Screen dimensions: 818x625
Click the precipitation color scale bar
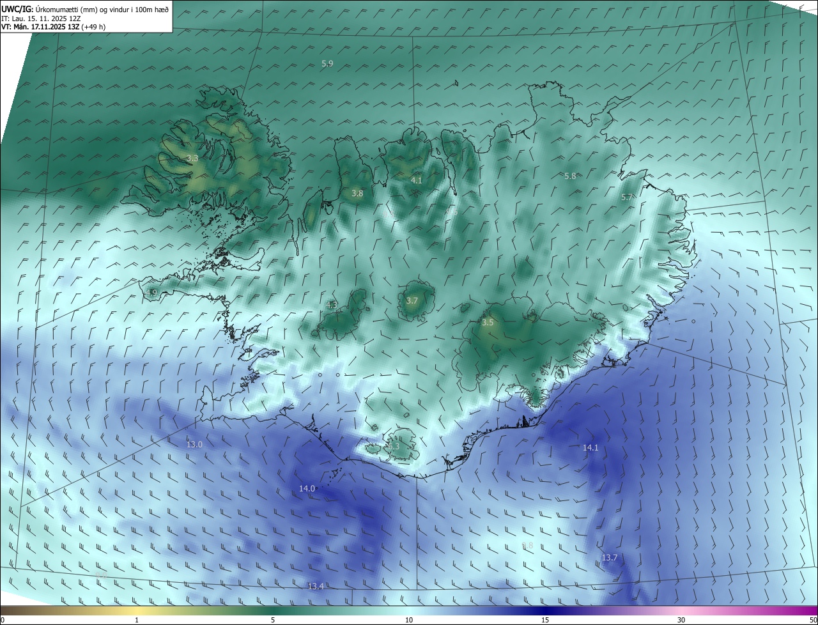409,610
